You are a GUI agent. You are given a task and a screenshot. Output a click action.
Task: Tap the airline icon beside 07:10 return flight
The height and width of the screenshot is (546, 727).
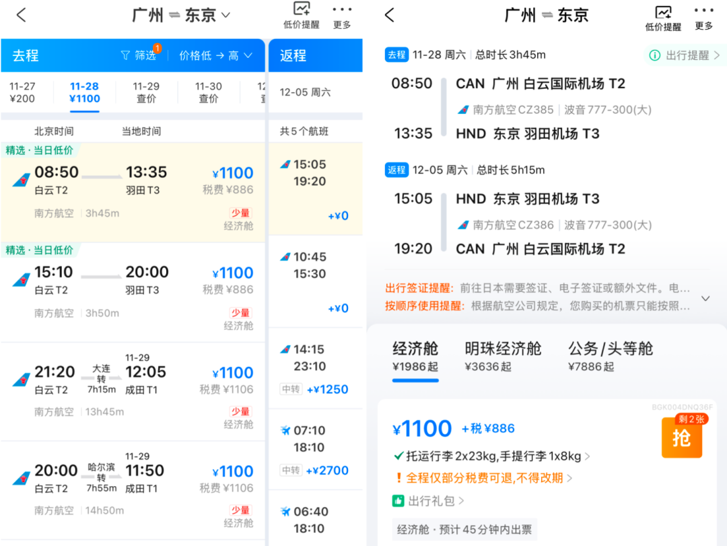coord(285,430)
